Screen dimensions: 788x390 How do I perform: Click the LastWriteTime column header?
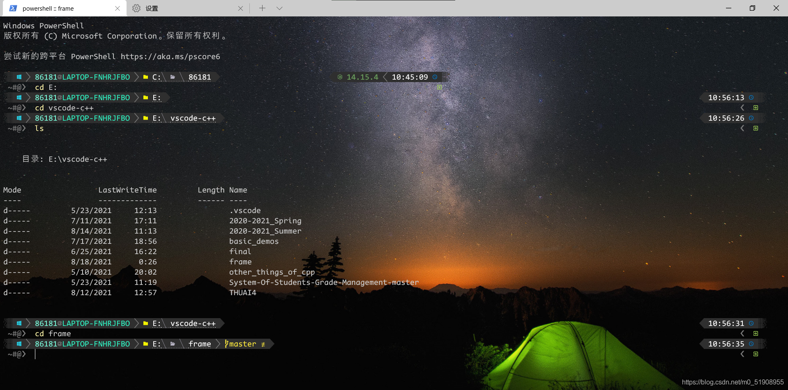point(127,190)
